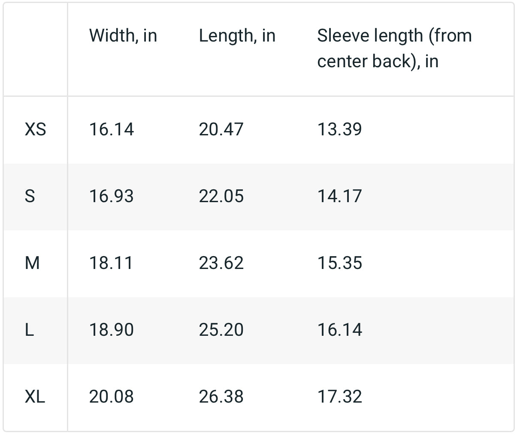Click the XS length value 20.47
Viewport: 520px width, 439px height.
[221, 129]
